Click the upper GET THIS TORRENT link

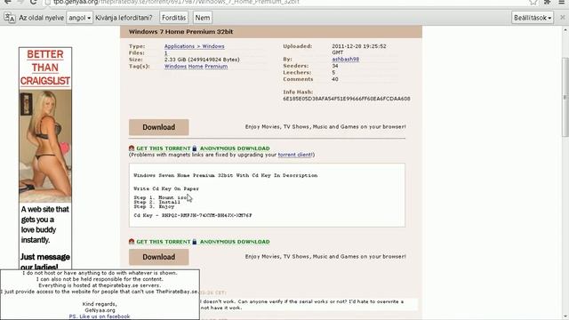pos(164,148)
